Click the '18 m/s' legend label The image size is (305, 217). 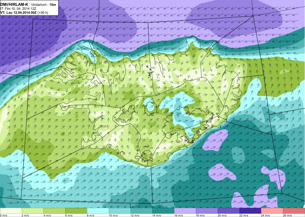point(200,215)
